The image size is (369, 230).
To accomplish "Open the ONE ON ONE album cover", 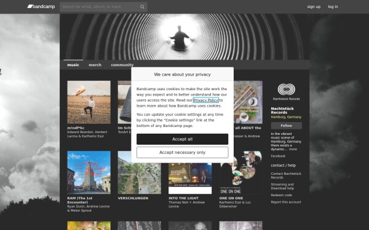I will (x=240, y=172).
